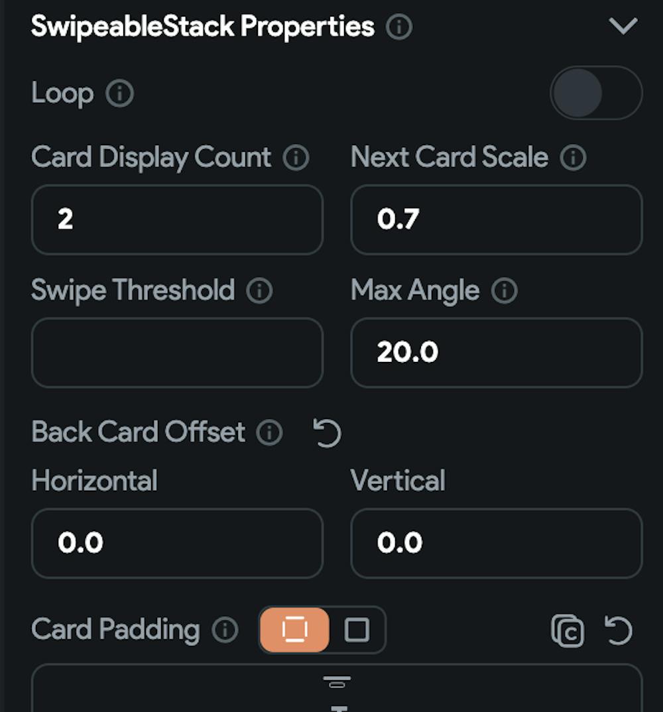Copy Card Padding values icon

[568, 630]
